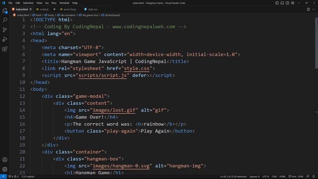Click the word "rainbow" on line 16
Image resolution: width=318 pixels, height=179 pixels.
(154, 124)
